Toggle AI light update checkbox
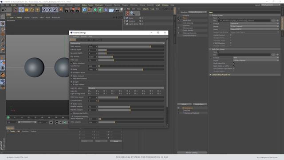Image resolution: width=284 pixels, height=160 pixels. tap(71, 84)
